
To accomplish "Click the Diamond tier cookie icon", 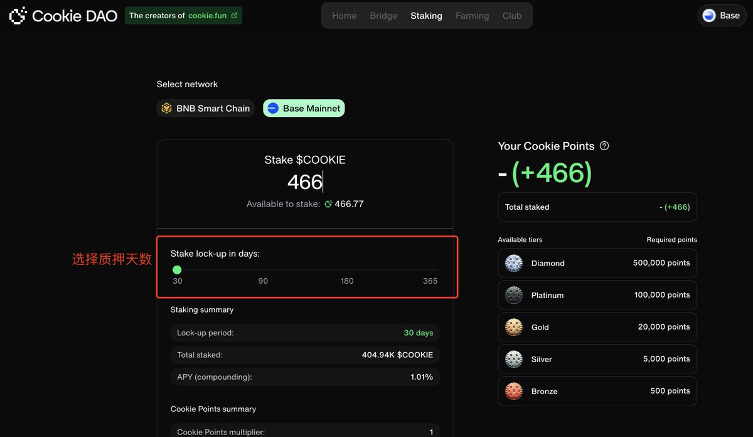I will [x=514, y=263].
